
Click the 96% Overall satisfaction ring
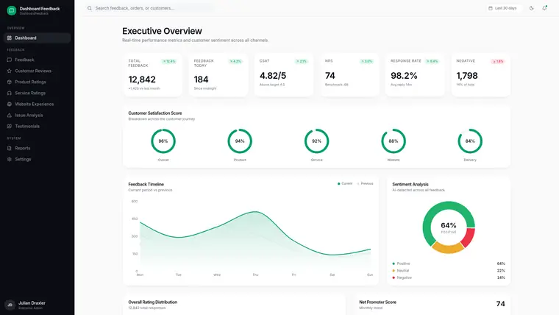coord(163,141)
